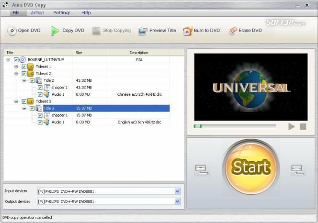Image resolution: width=318 pixels, height=223 pixels.
Task: Click the Preview Title text label
Action: click(163, 31)
